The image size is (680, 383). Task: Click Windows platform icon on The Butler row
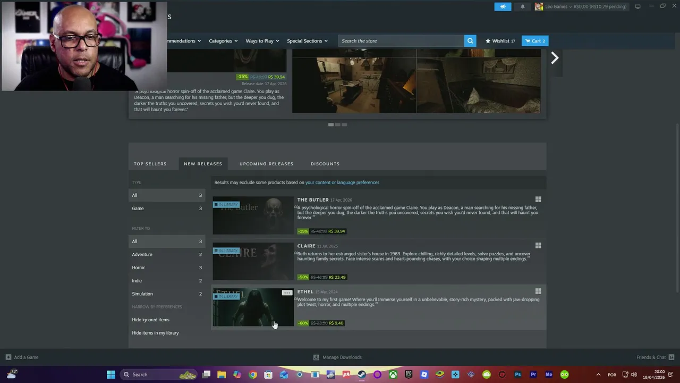pos(538,199)
